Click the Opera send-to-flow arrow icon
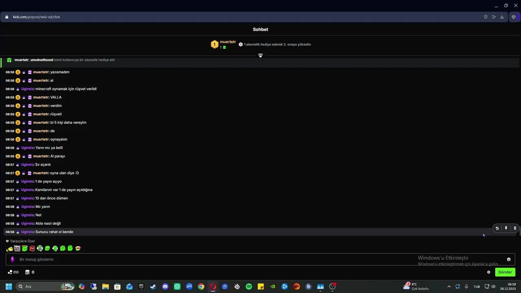The width and height of the screenshot is (521, 293). coord(494,17)
